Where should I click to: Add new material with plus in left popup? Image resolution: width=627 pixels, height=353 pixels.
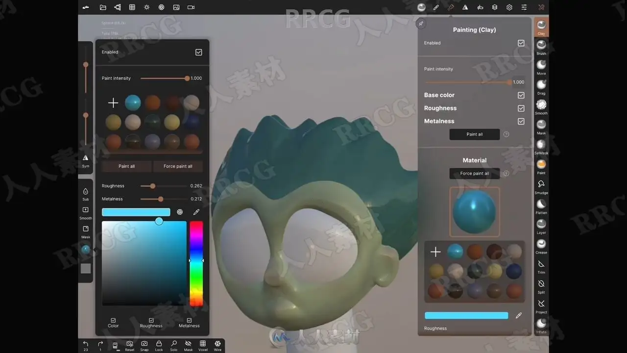113,102
